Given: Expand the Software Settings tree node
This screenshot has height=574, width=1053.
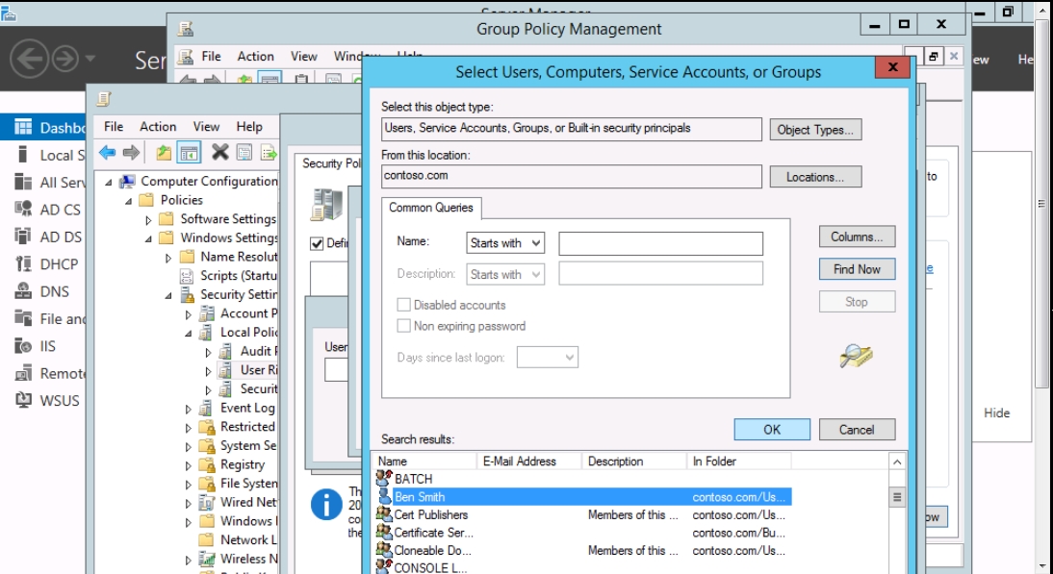Looking at the screenshot, I should [x=148, y=220].
